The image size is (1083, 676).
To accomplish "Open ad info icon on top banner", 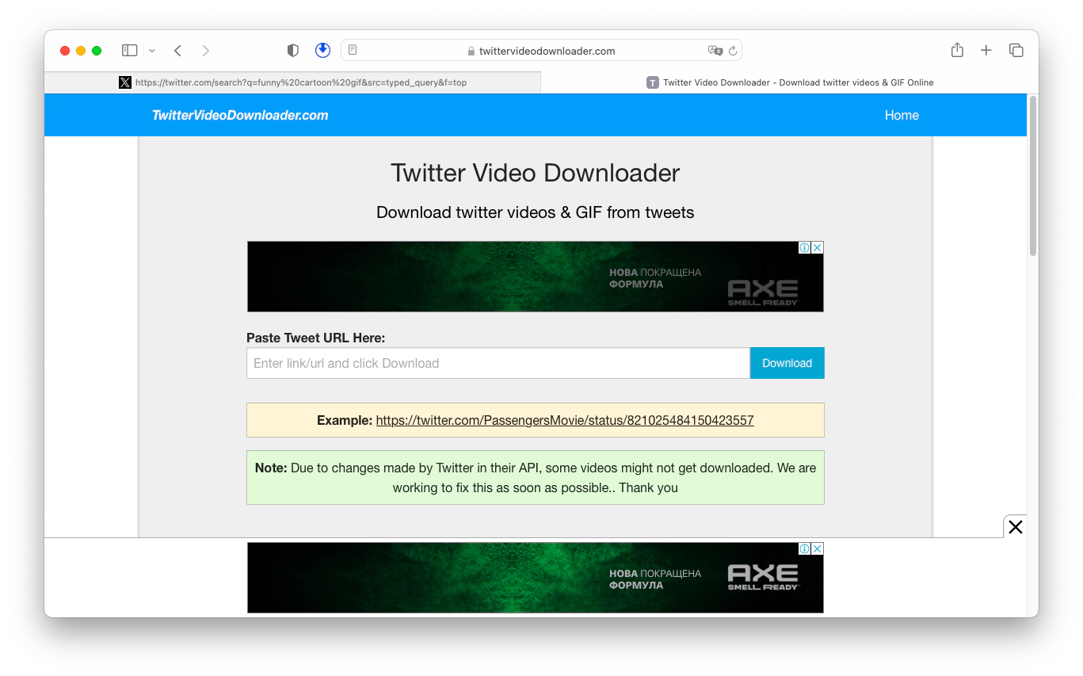I will click(805, 247).
